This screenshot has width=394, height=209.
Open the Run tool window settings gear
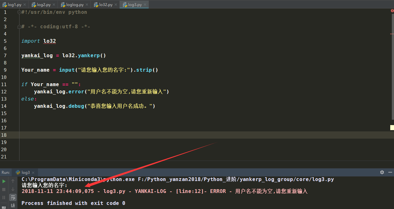pos(382,172)
